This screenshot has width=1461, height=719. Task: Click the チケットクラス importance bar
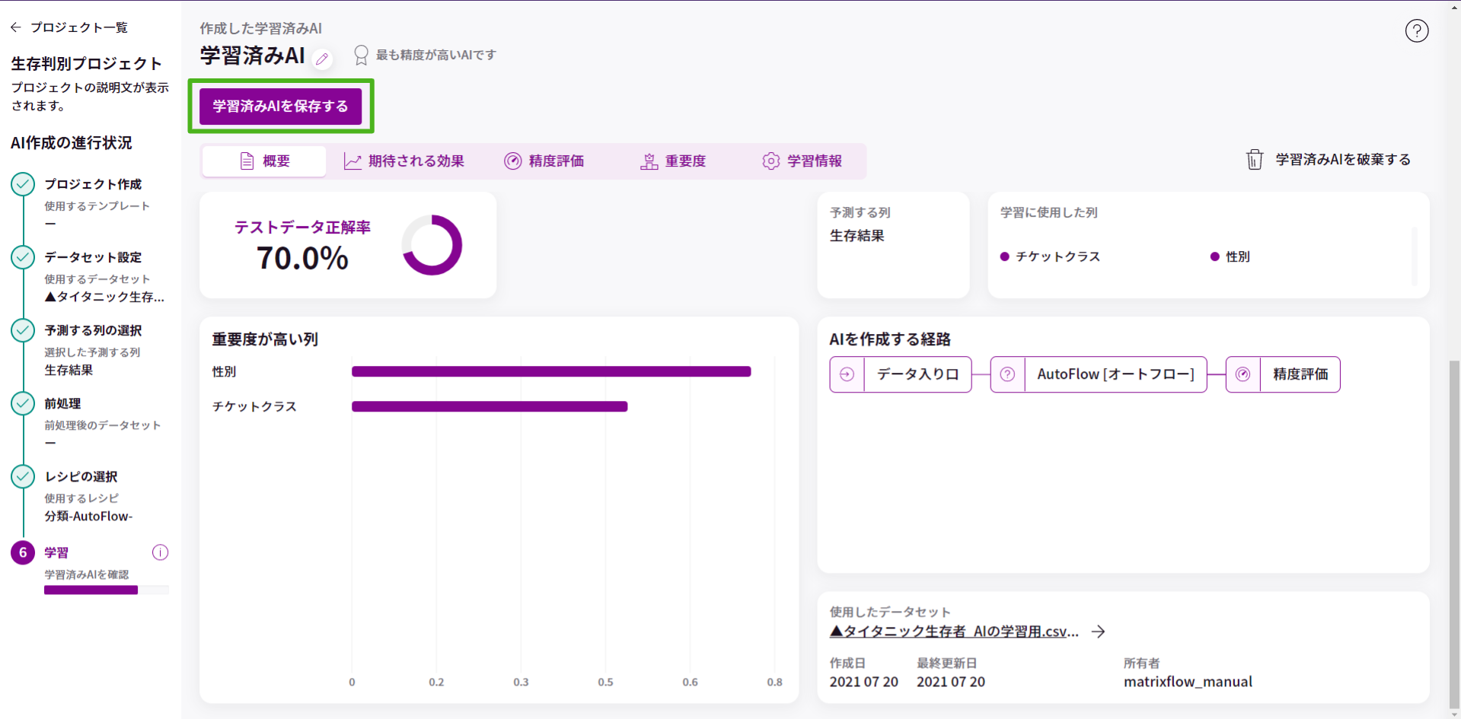(490, 406)
